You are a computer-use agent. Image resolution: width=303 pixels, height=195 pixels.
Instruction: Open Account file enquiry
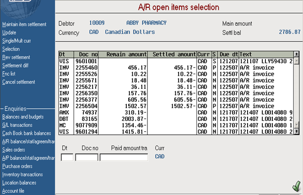point(13,191)
